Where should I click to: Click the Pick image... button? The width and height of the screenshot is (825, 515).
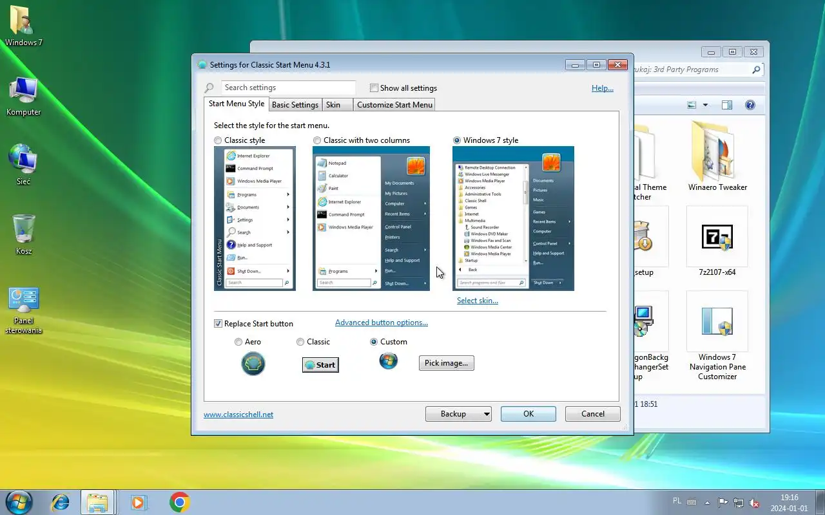coord(446,363)
